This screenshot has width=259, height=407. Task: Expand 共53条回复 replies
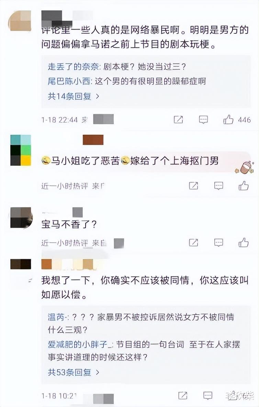coord(74,372)
